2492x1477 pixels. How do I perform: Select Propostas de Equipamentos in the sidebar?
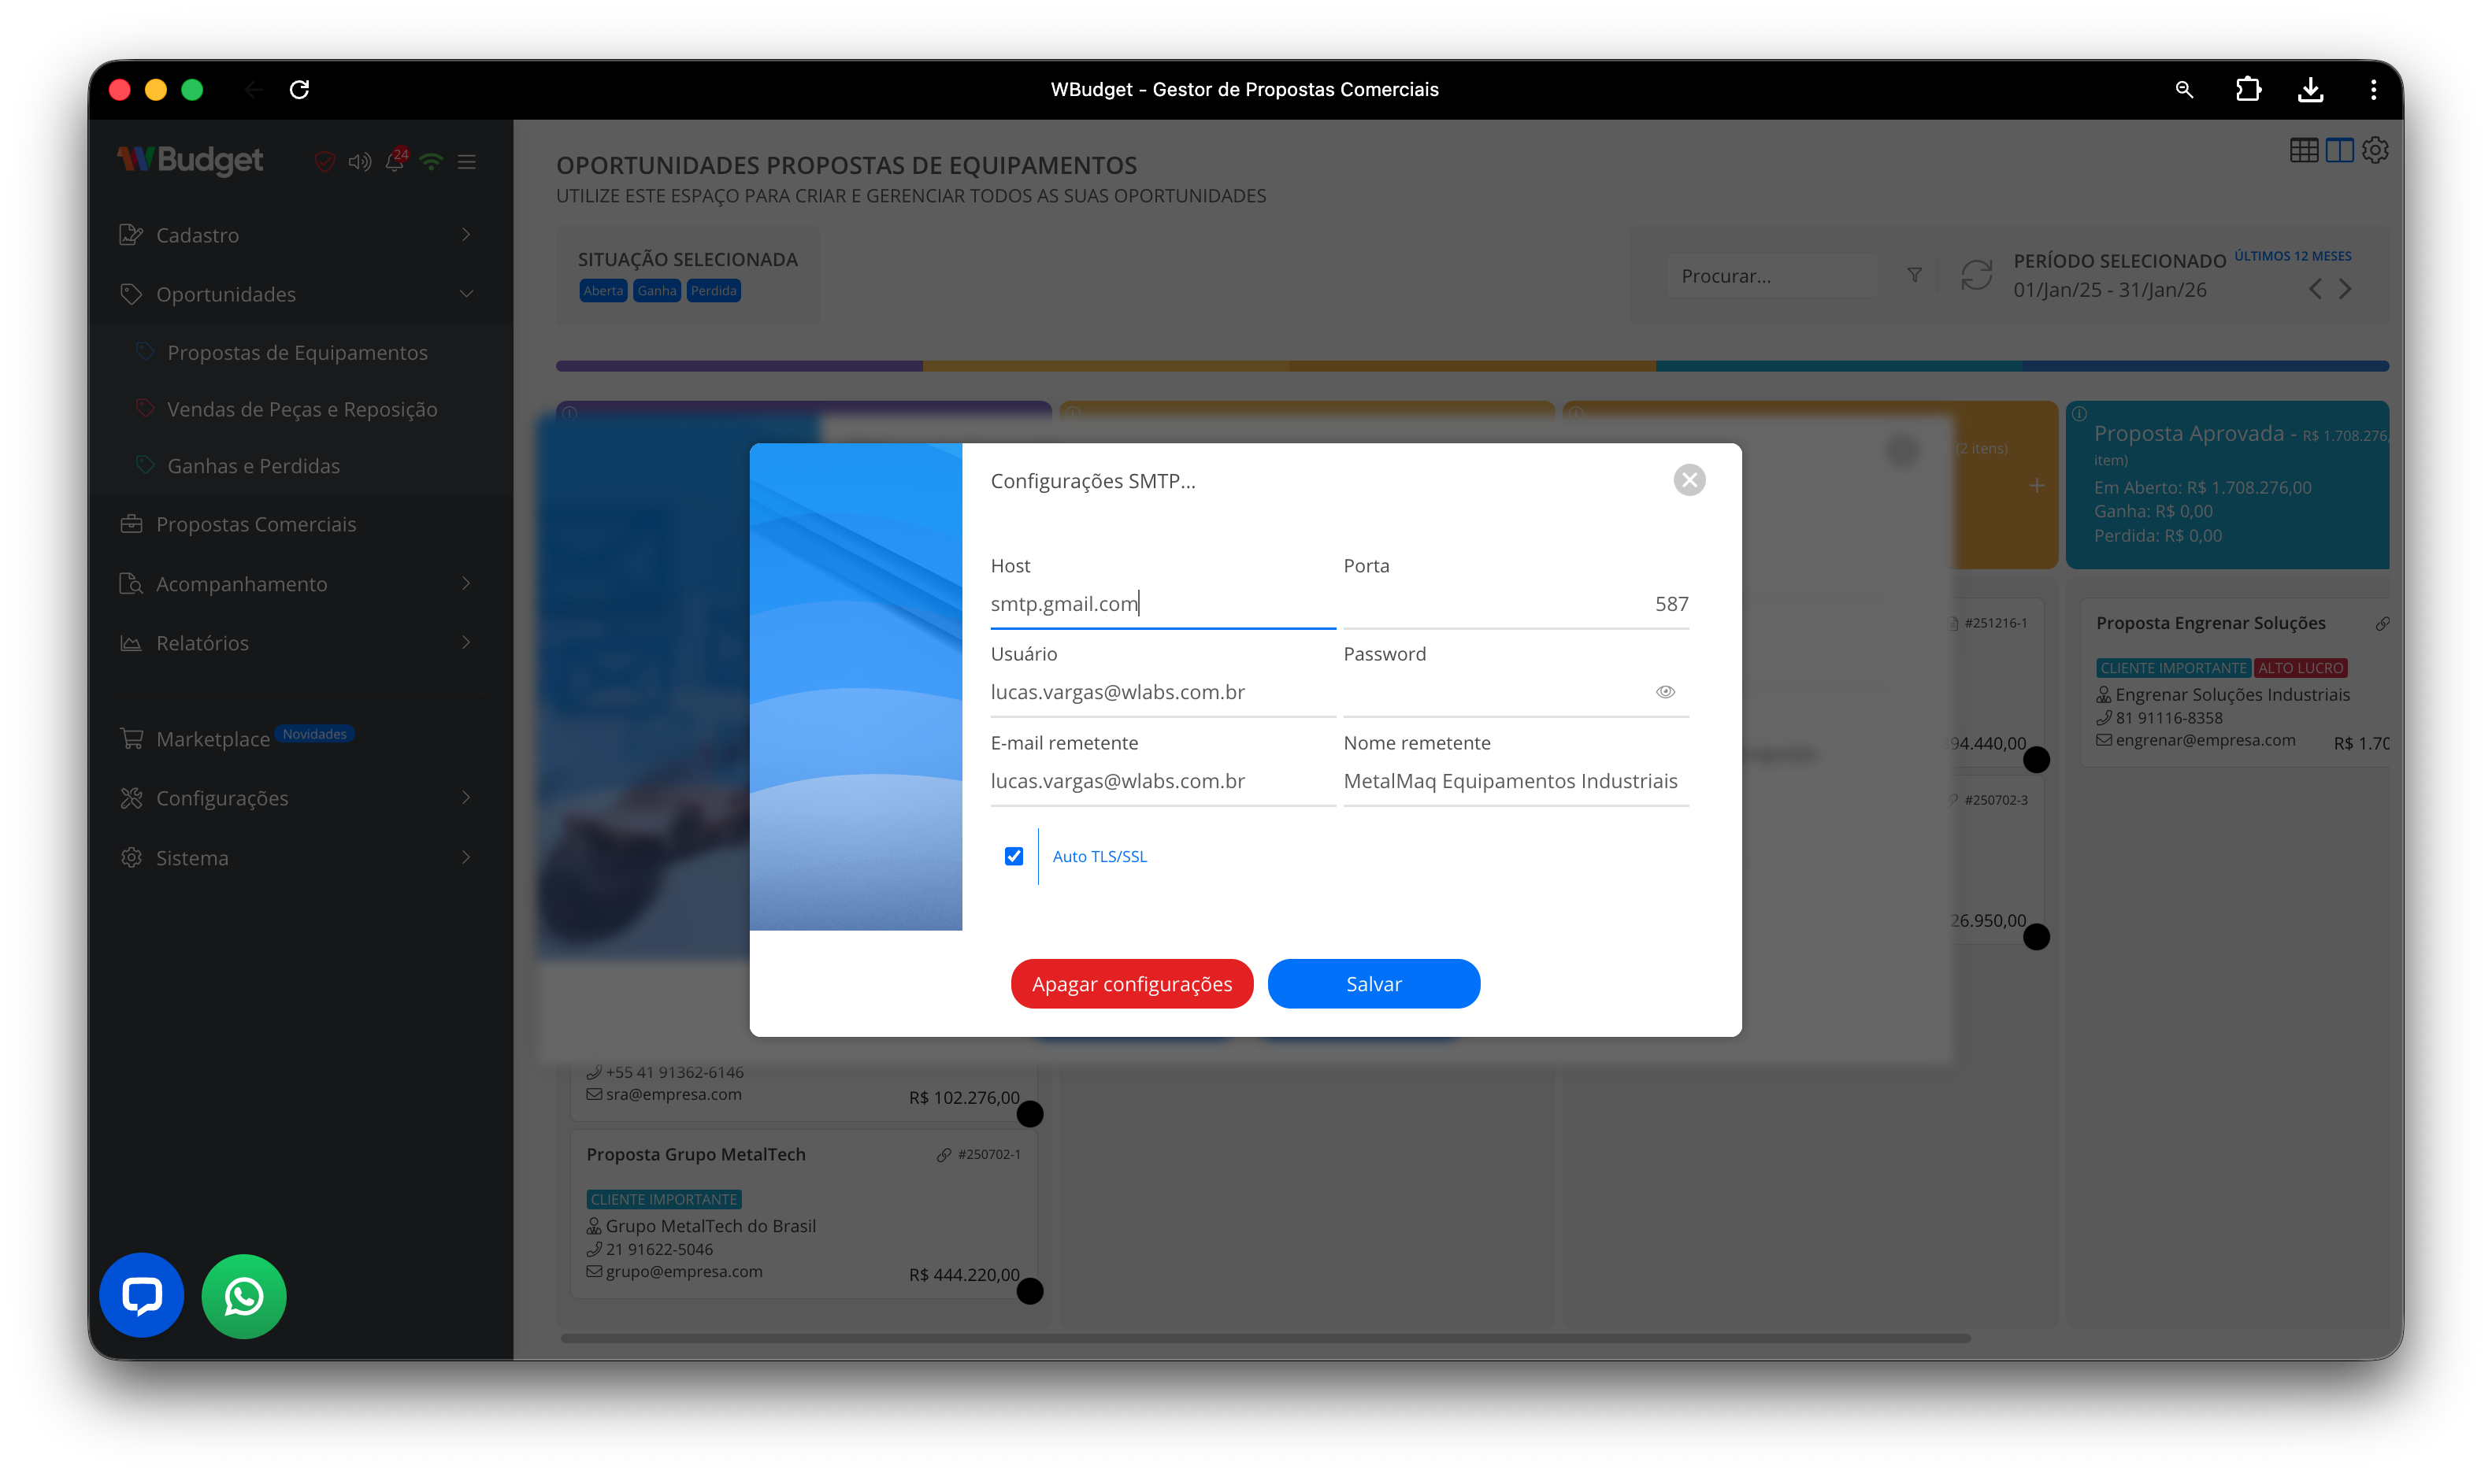[x=297, y=351]
